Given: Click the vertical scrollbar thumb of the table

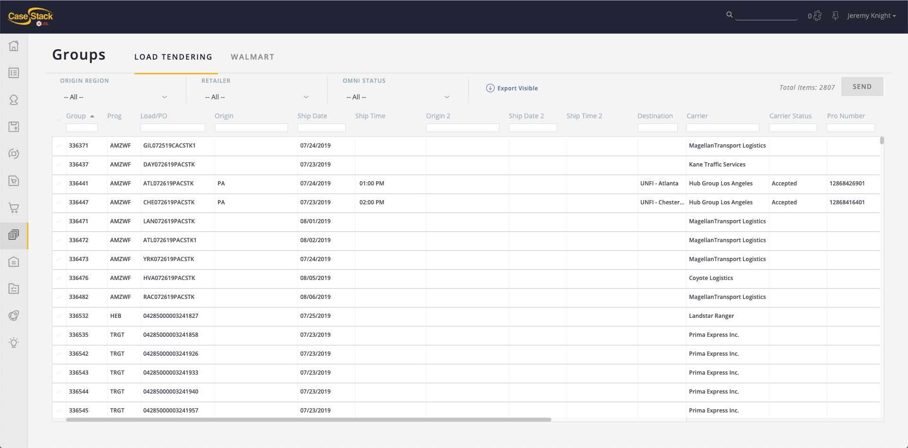Looking at the screenshot, I should point(882,141).
